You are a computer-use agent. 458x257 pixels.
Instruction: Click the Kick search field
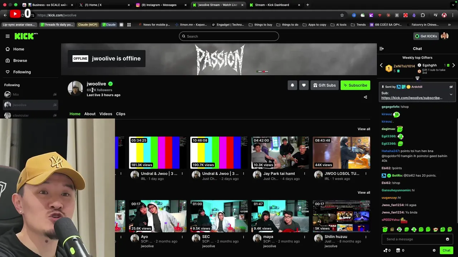229,36
